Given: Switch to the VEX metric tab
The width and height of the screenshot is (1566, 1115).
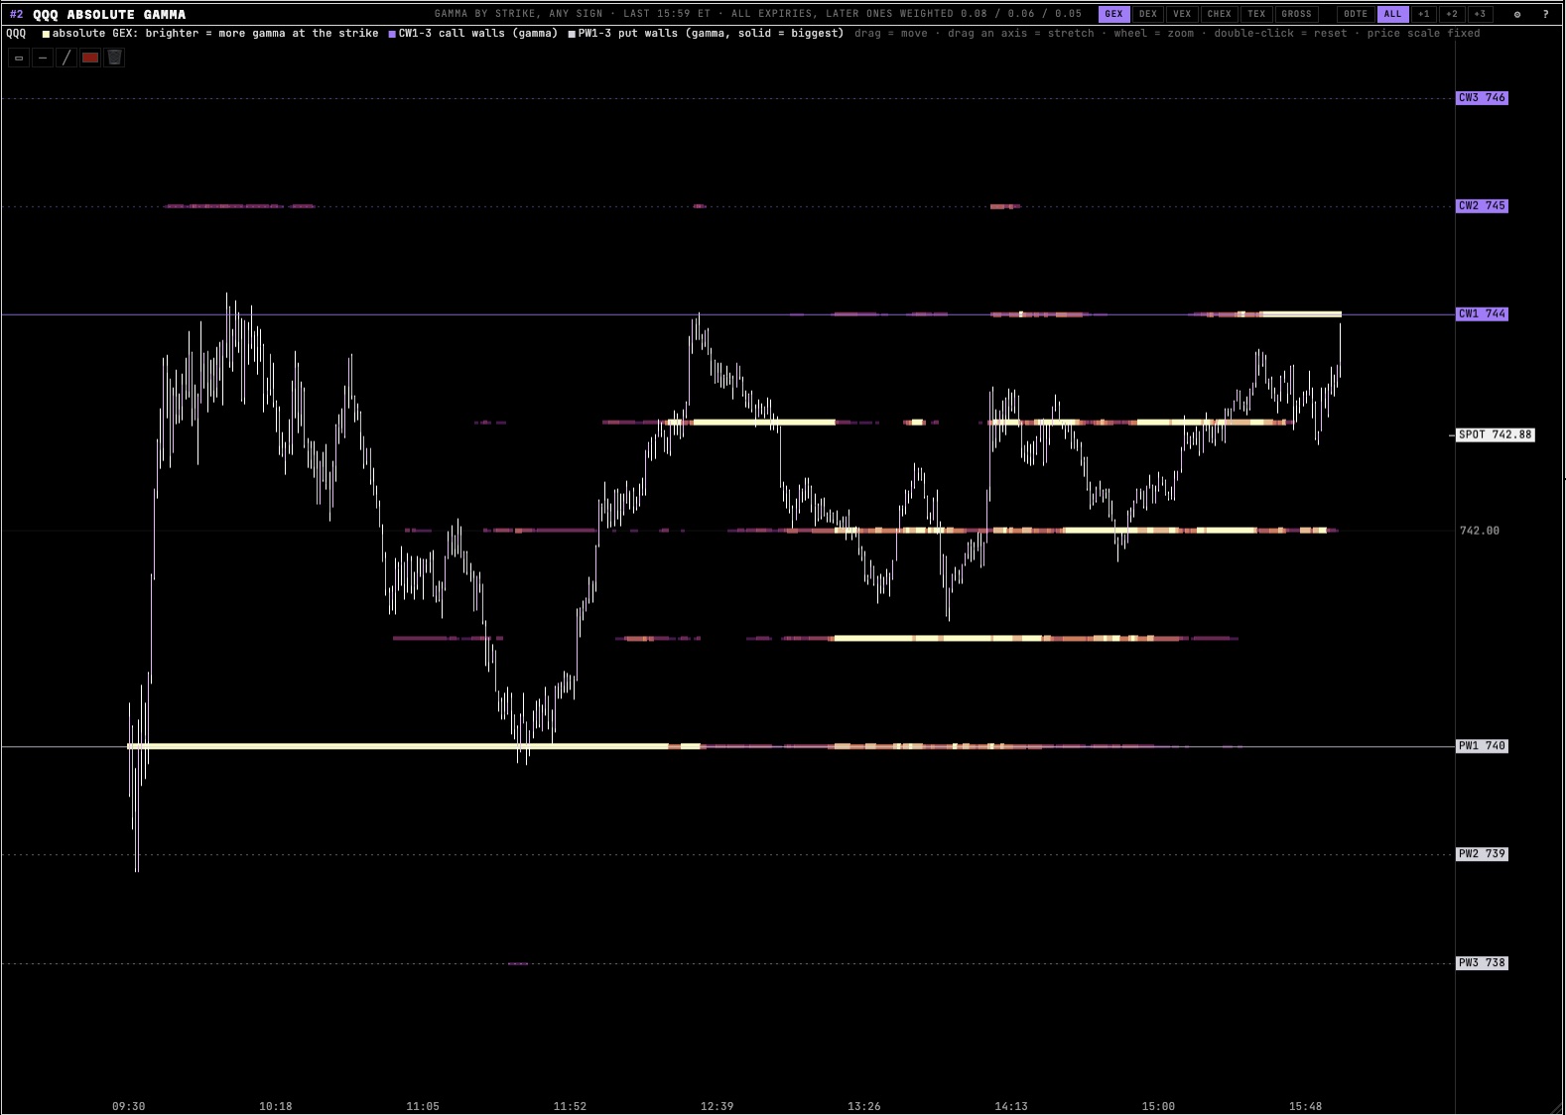Looking at the screenshot, I should (1182, 14).
